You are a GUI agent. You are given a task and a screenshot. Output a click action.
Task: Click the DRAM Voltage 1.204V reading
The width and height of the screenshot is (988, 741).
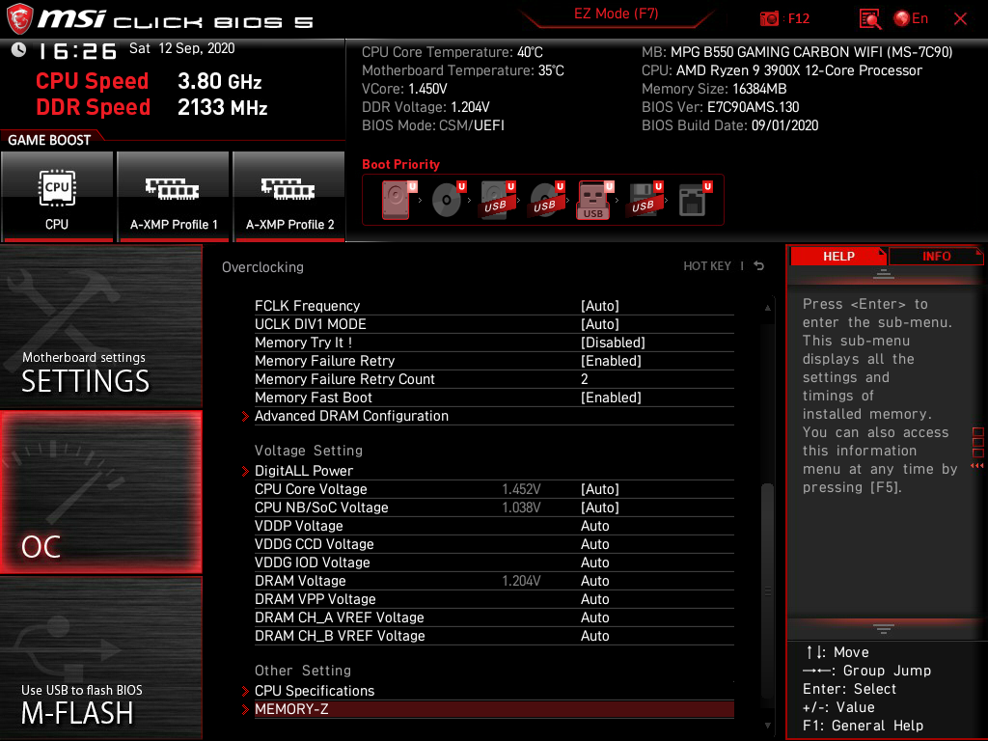click(x=521, y=581)
